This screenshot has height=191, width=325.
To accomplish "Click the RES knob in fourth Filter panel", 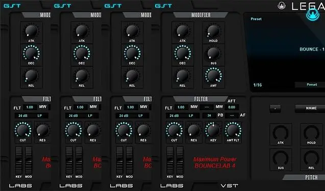I will (x=193, y=130).
